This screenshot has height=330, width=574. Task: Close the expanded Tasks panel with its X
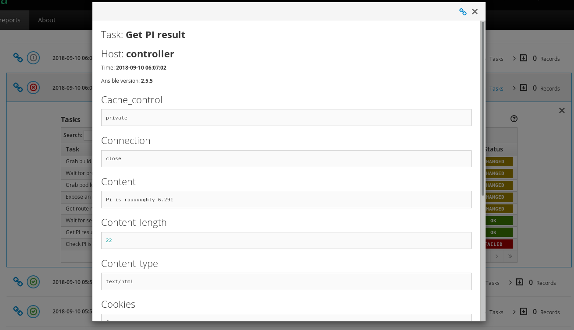562,111
